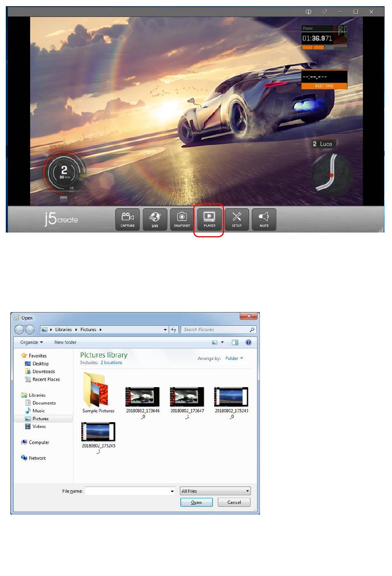
Task: Open SETUP tools in j5create
Action: tap(236, 219)
